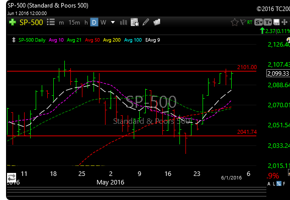Open the S dropdown button
The height and width of the screenshot is (200, 290).
pyautogui.click(x=258, y=23)
